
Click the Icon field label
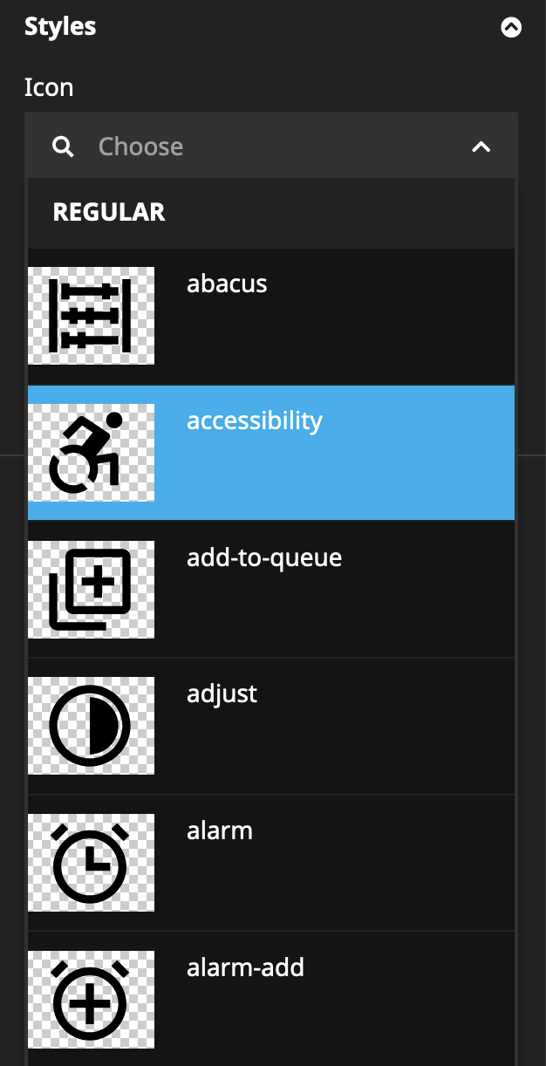coord(49,87)
